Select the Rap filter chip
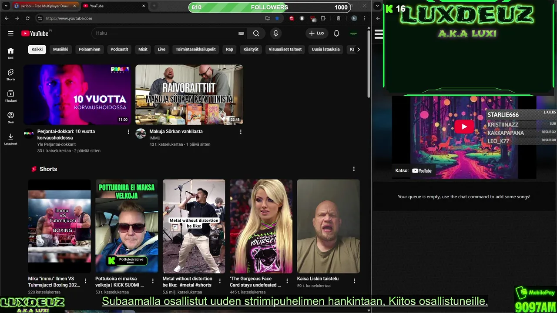The width and height of the screenshot is (557, 313). (x=229, y=49)
